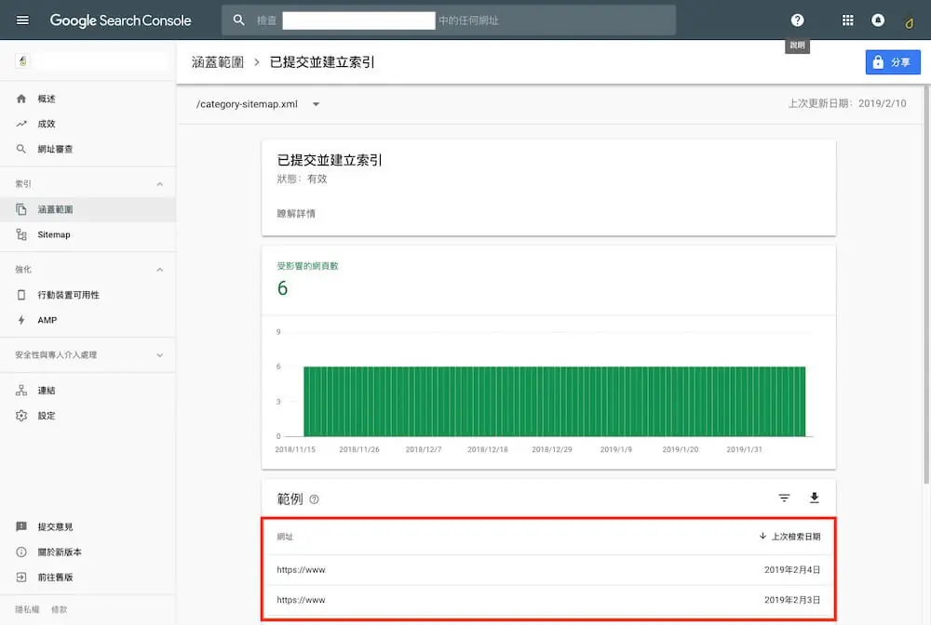Select the 受影響的網頁數 metric

tap(307, 280)
